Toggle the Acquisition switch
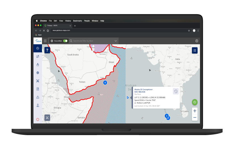This screenshot has width=234, height=149. pos(65,41)
